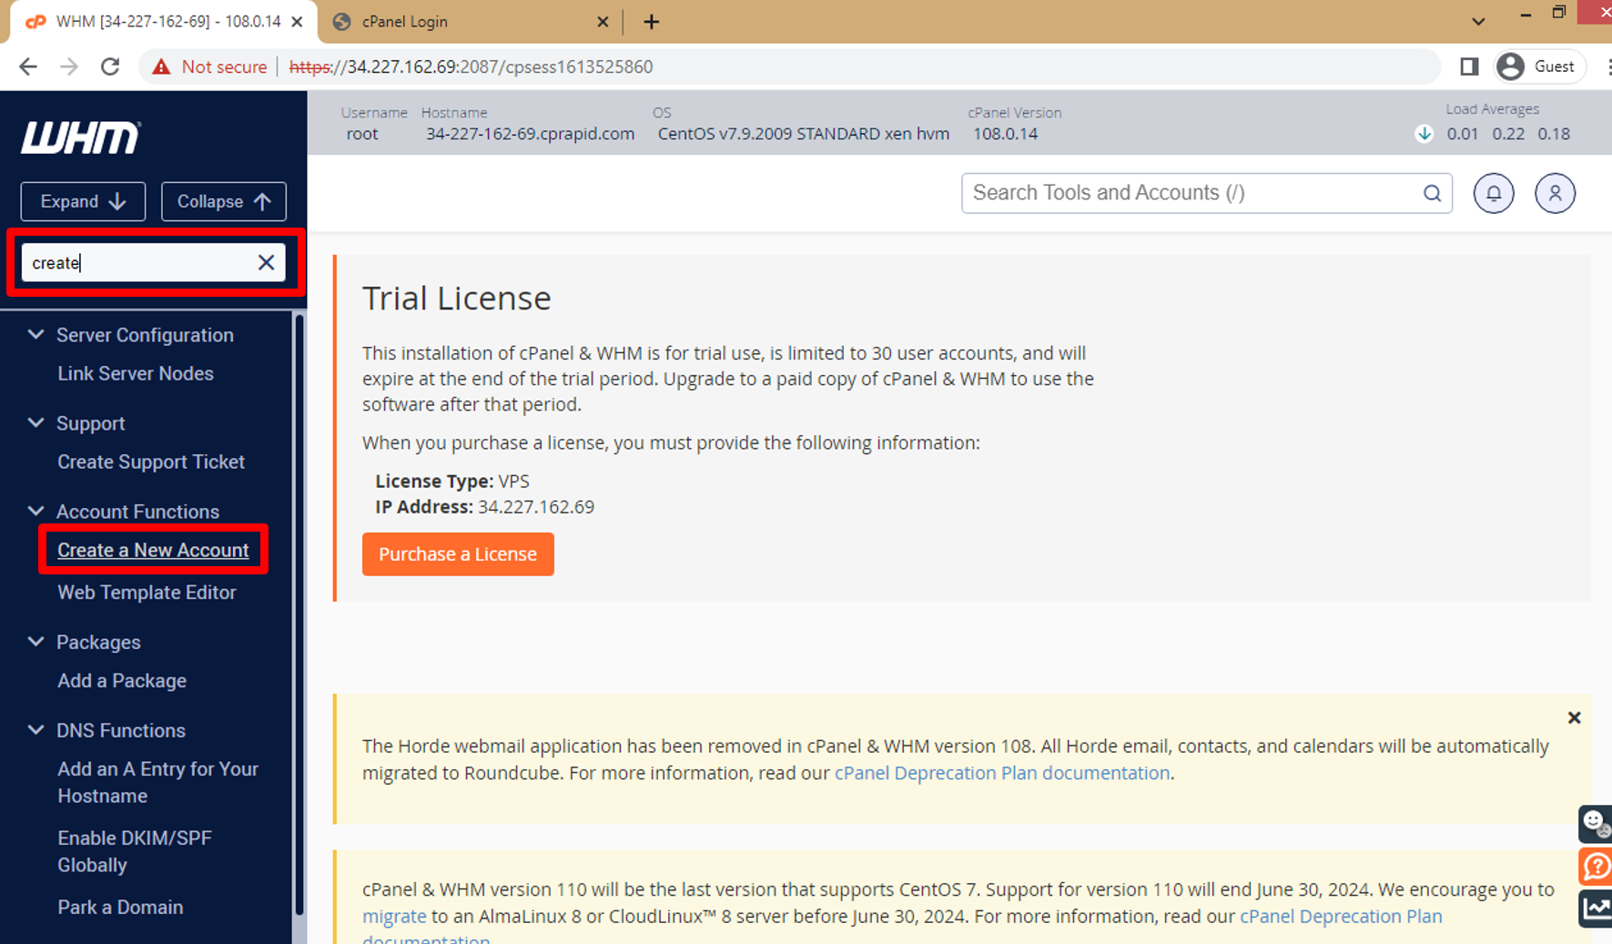Click Expand all button in sidebar
The image size is (1612, 944).
[83, 201]
